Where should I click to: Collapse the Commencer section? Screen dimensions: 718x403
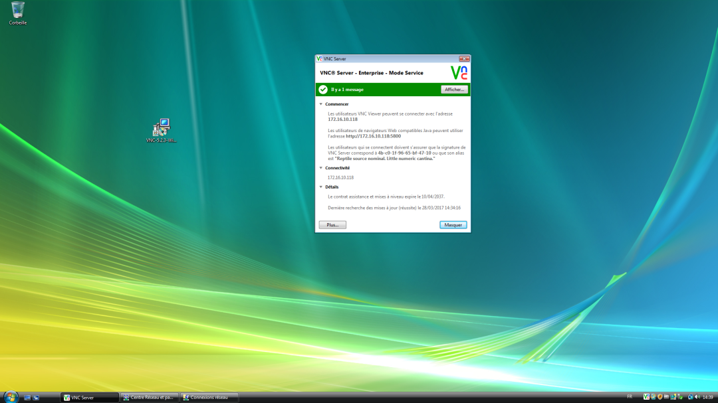coord(320,104)
